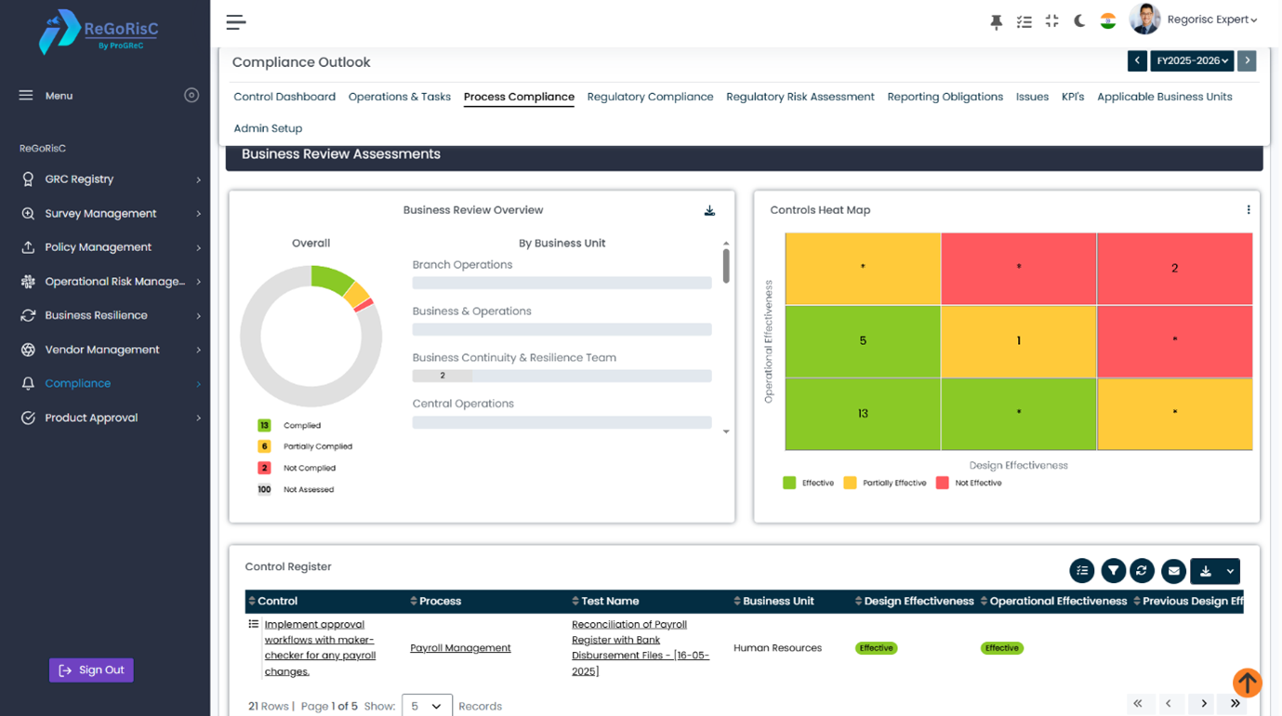Open the FY2025-2026 year dropdown

tap(1192, 60)
